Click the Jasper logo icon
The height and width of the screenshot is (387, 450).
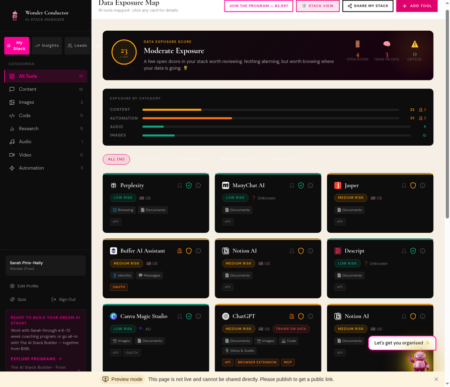338,185
